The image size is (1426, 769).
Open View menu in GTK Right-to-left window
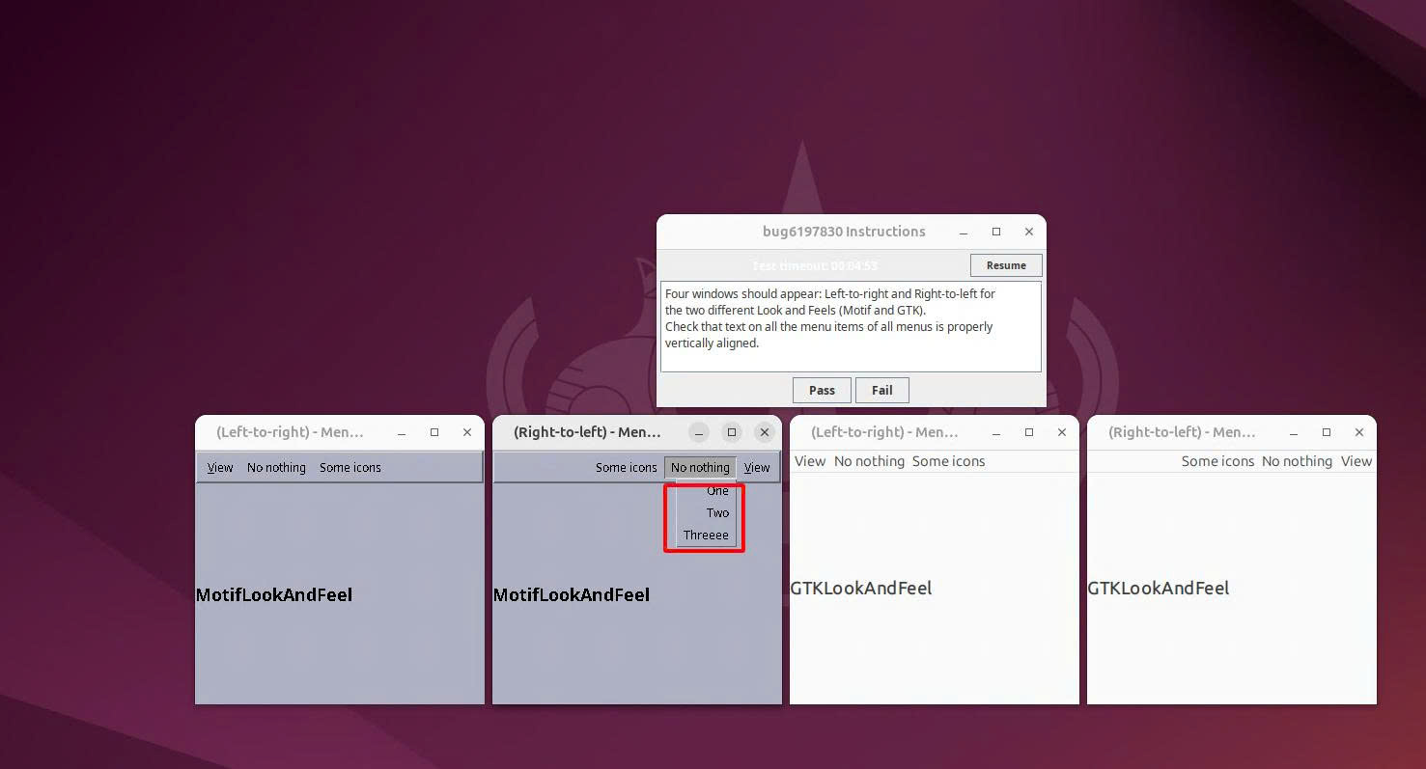pos(1356,461)
